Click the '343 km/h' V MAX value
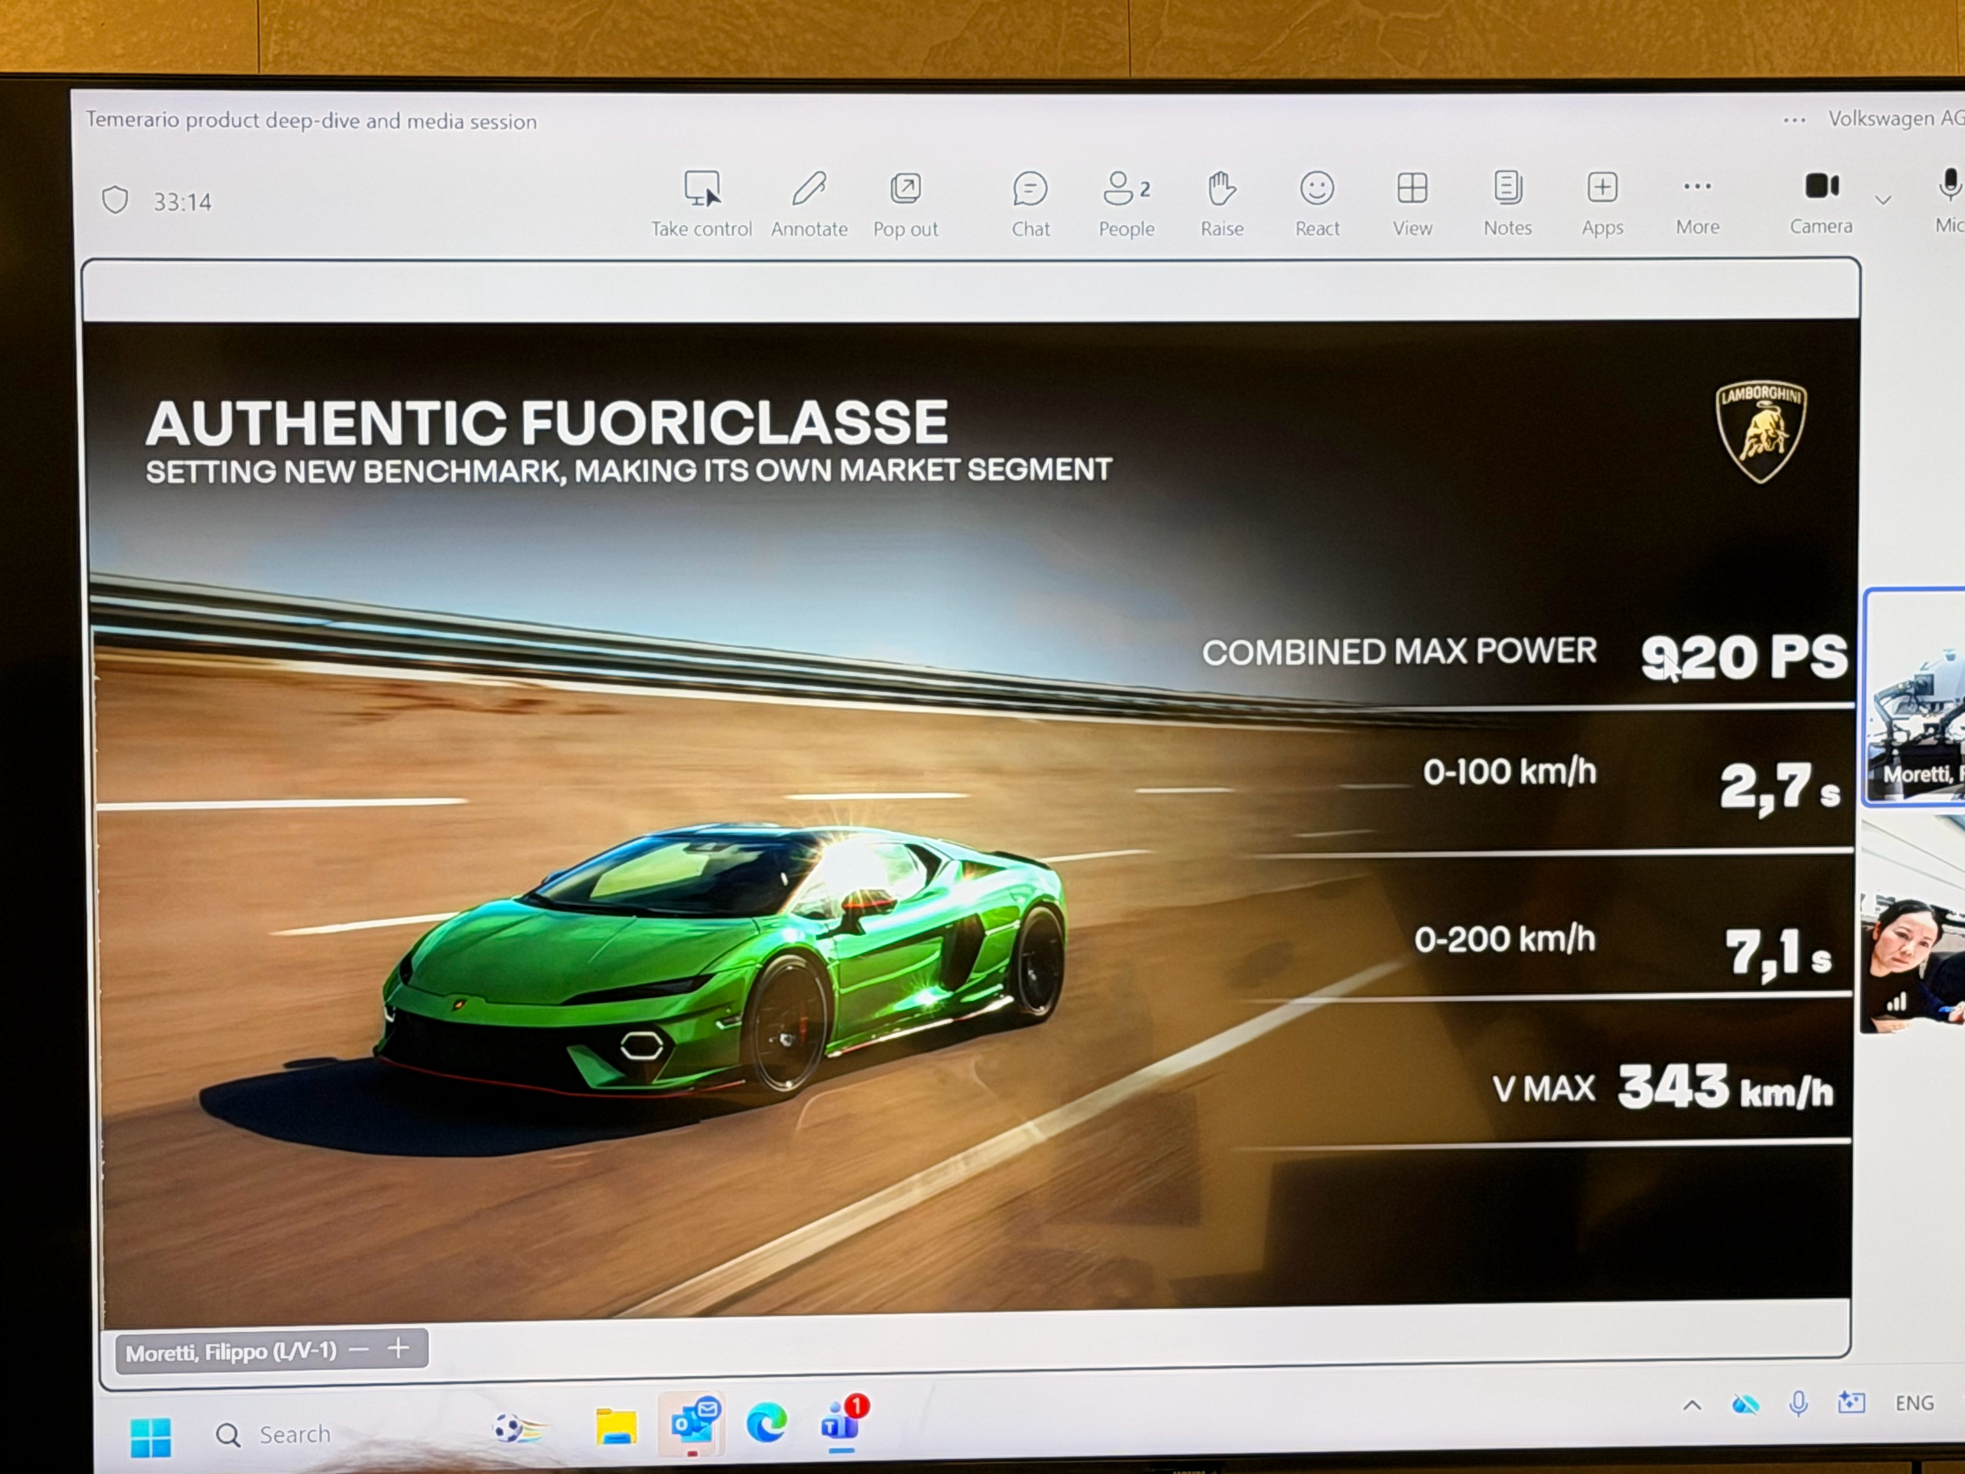The height and width of the screenshot is (1474, 1965). 1725,1086
